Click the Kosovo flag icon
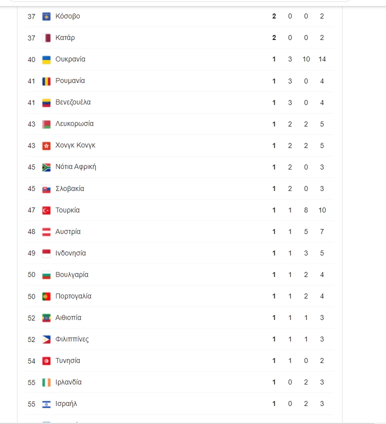The image size is (386, 424). pyautogui.click(x=46, y=16)
